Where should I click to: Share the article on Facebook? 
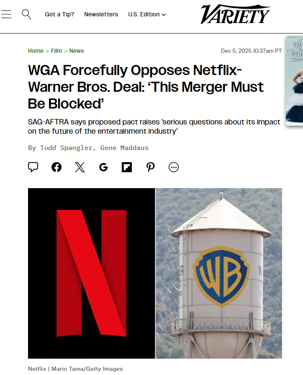pyautogui.click(x=56, y=167)
